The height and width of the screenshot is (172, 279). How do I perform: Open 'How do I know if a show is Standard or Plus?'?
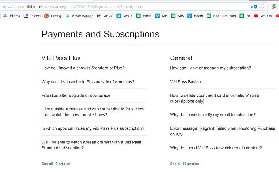click(83, 68)
